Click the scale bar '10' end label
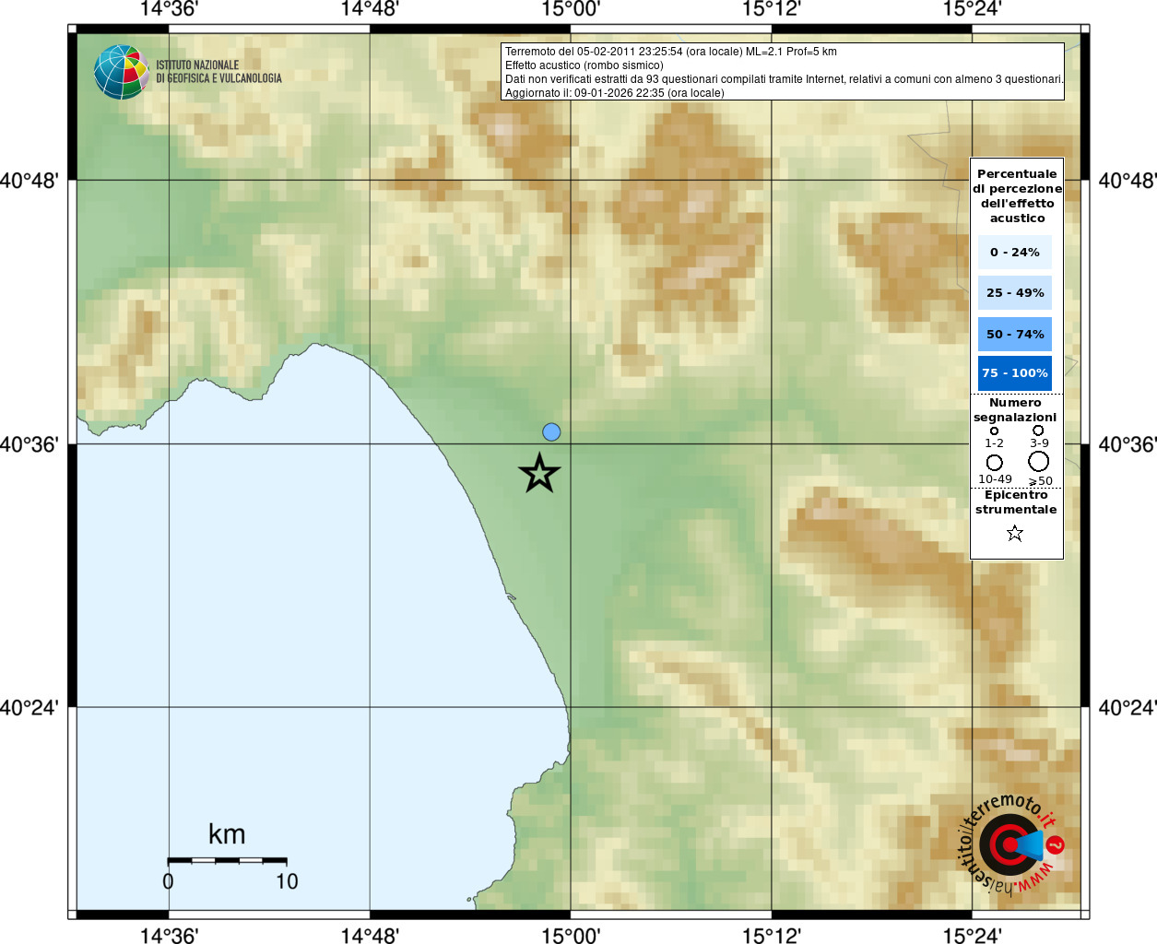Screen dimensions: 1157x944 pyautogui.click(x=287, y=881)
